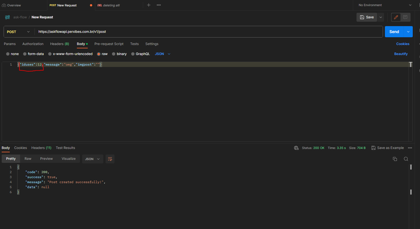Expand the No Environment selector
This screenshot has width=420, height=229.
(x=385, y=5)
